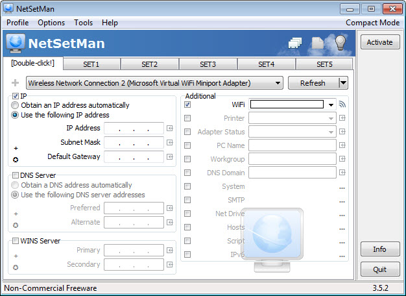Click the light bulb tips icon
The height and width of the screenshot is (296, 406).
[x=340, y=42]
